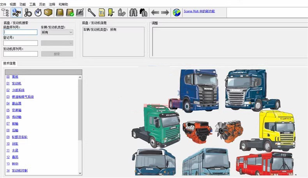Click inside the 调整 text box
This screenshot has height=178, width=308.
click(230, 42)
